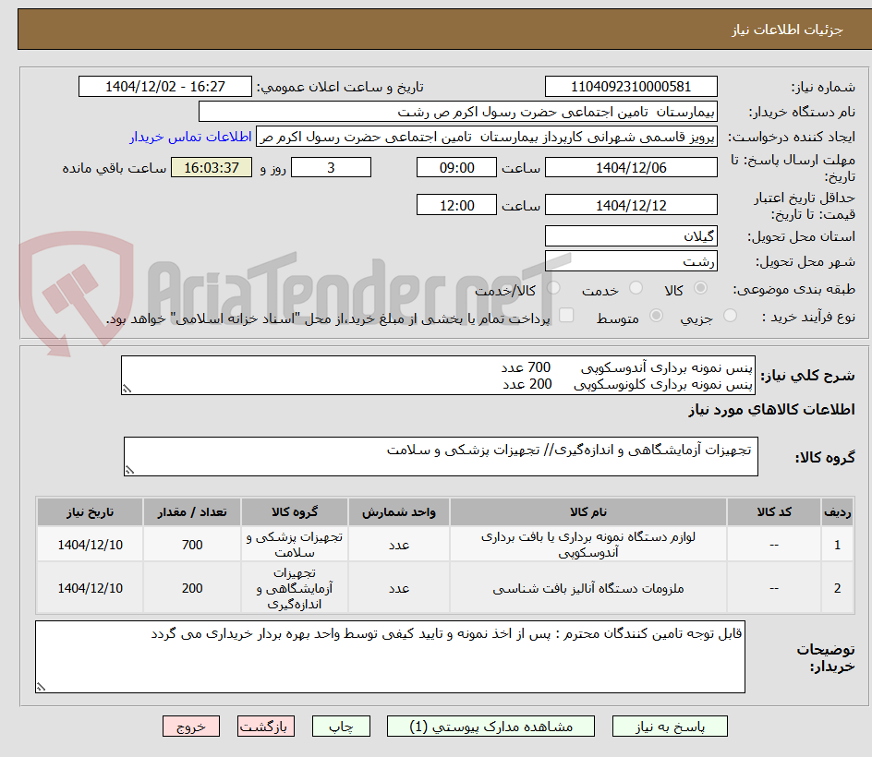
Task: Click row number 2 cell
Action: (x=837, y=588)
